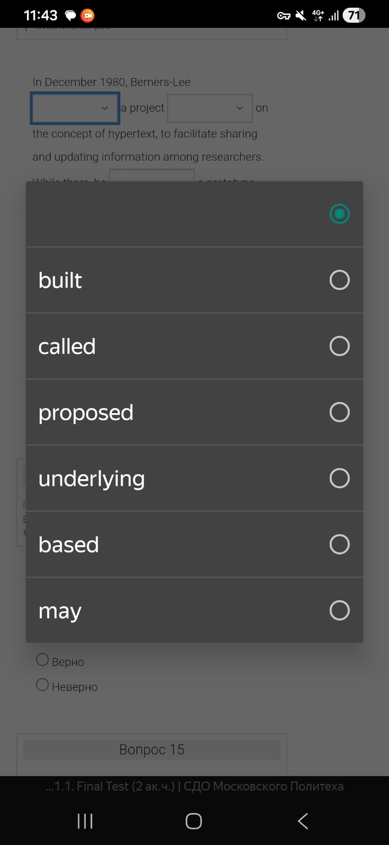Mark the 'Верно' radio button
The image size is (389, 845).
tap(42, 660)
